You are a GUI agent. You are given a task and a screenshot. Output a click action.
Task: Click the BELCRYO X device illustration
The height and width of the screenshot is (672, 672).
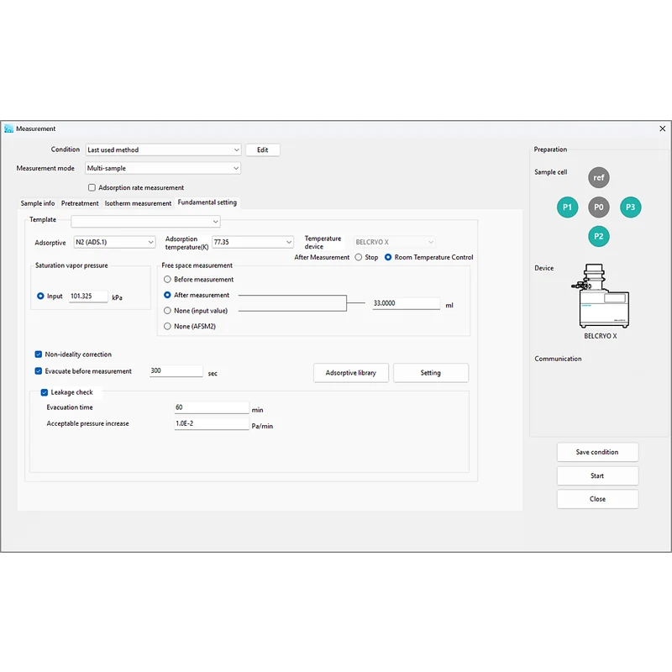(x=601, y=296)
